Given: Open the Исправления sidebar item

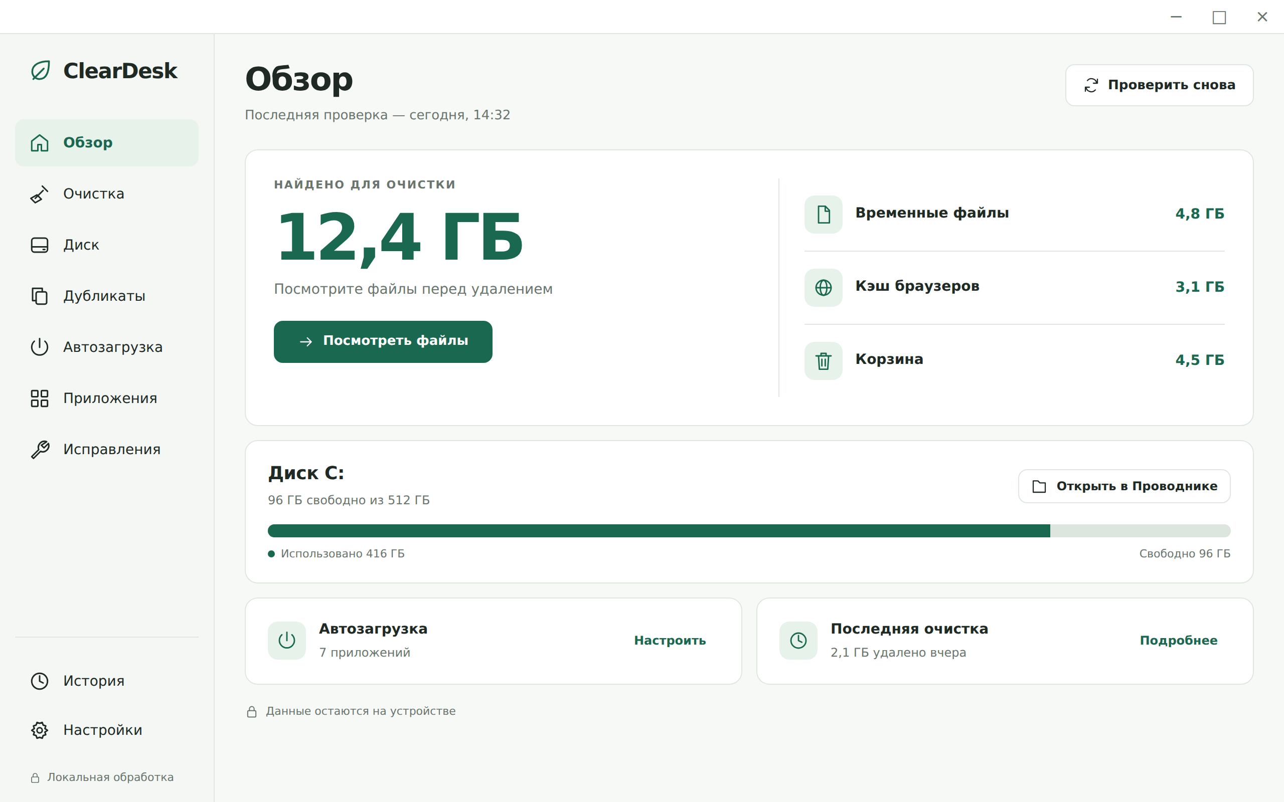Looking at the screenshot, I should (x=107, y=449).
